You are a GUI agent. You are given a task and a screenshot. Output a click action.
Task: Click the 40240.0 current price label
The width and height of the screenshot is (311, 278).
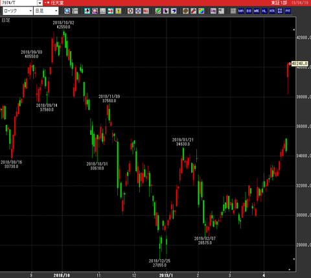(299, 64)
